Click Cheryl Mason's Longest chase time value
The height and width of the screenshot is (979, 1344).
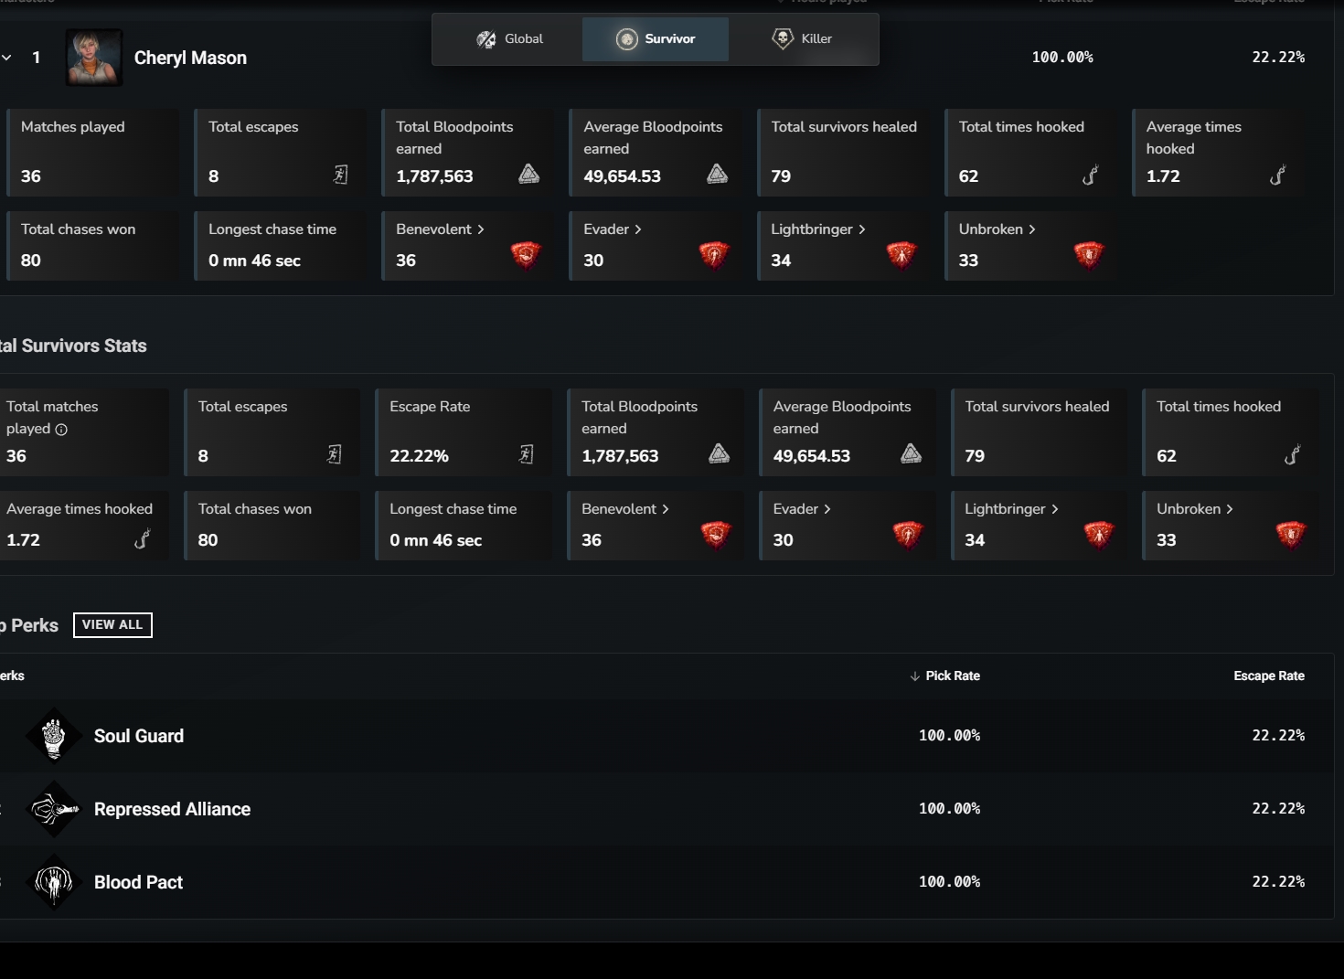point(254,261)
